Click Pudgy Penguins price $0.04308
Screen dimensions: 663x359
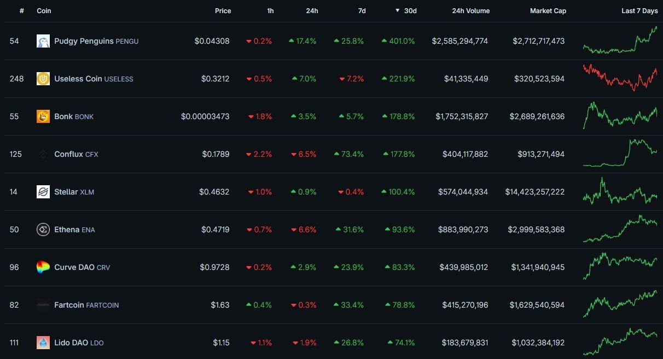(212, 41)
